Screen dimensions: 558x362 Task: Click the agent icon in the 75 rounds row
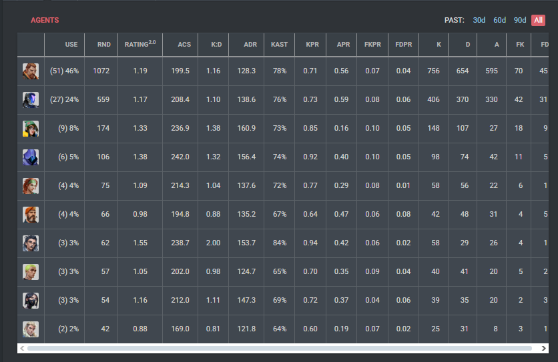pyautogui.click(x=31, y=186)
